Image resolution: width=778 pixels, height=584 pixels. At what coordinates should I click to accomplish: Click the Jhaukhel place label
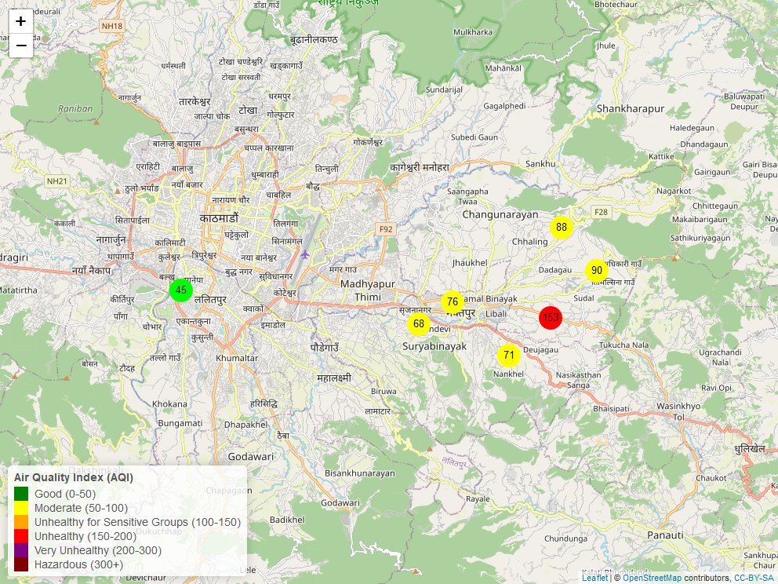pyautogui.click(x=469, y=263)
